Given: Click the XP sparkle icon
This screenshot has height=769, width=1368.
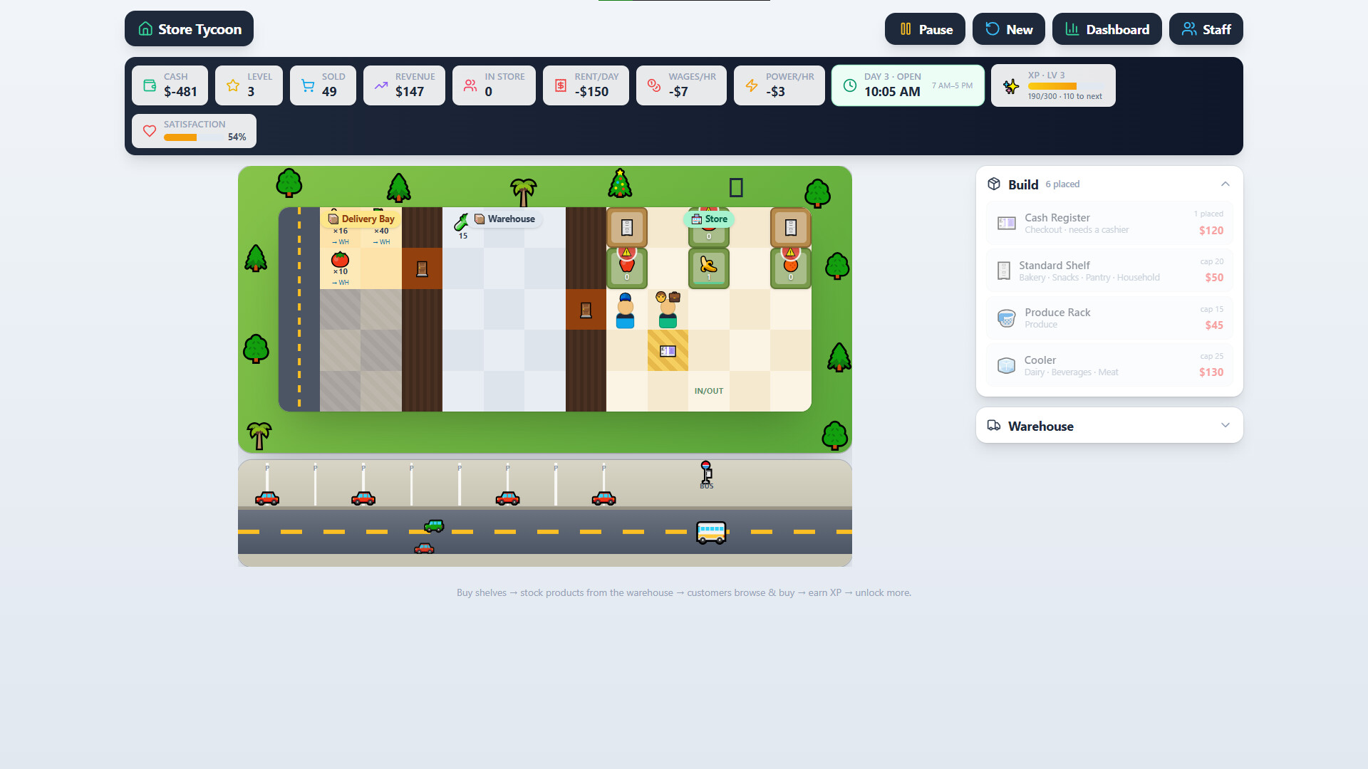Looking at the screenshot, I should [1010, 86].
